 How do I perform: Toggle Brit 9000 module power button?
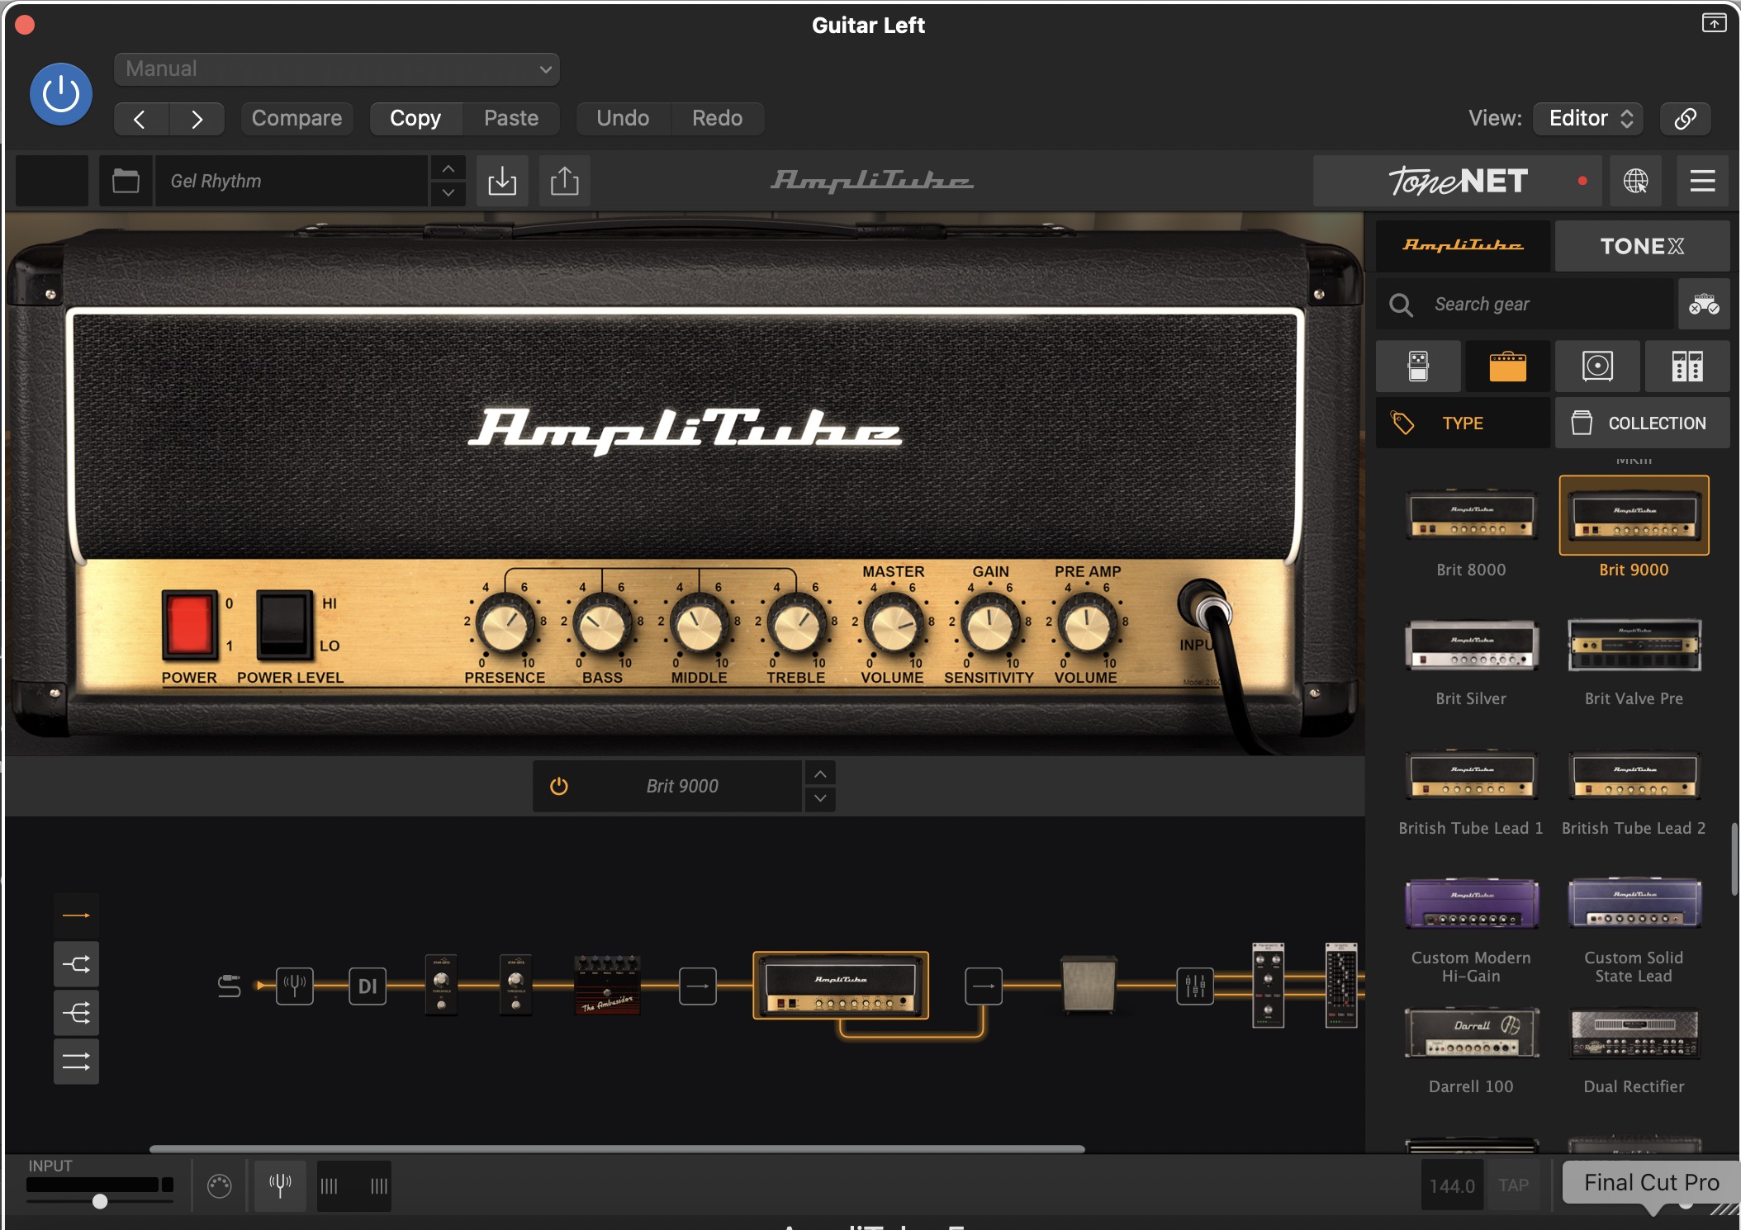tap(559, 786)
